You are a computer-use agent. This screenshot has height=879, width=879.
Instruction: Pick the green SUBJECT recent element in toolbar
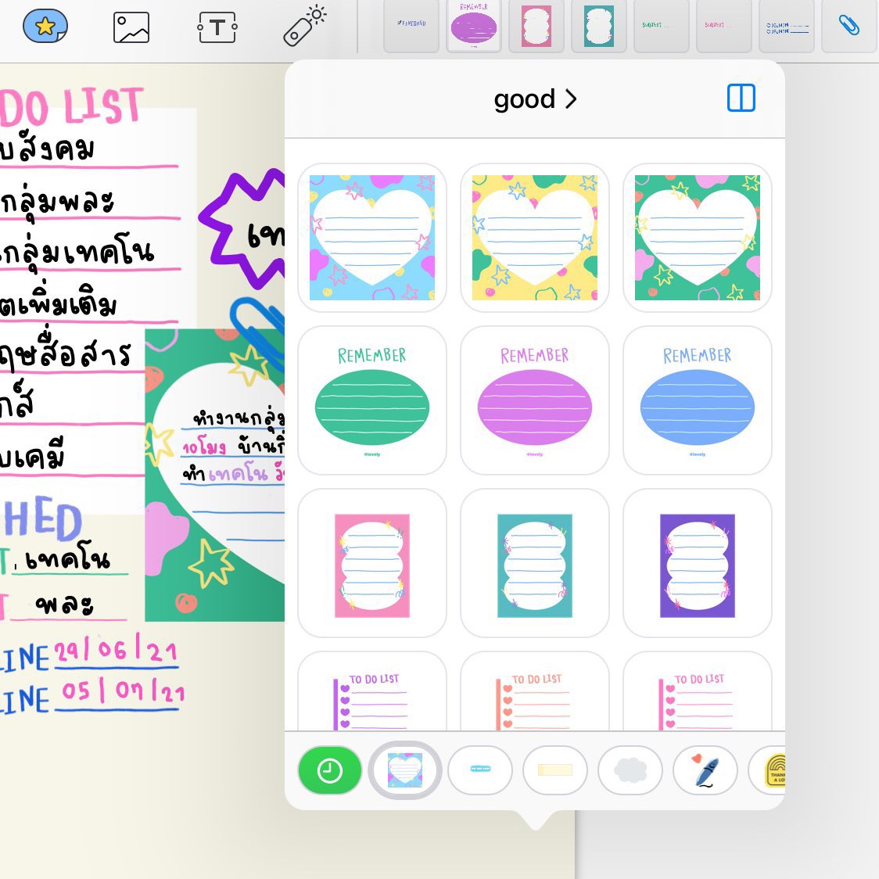(662, 26)
